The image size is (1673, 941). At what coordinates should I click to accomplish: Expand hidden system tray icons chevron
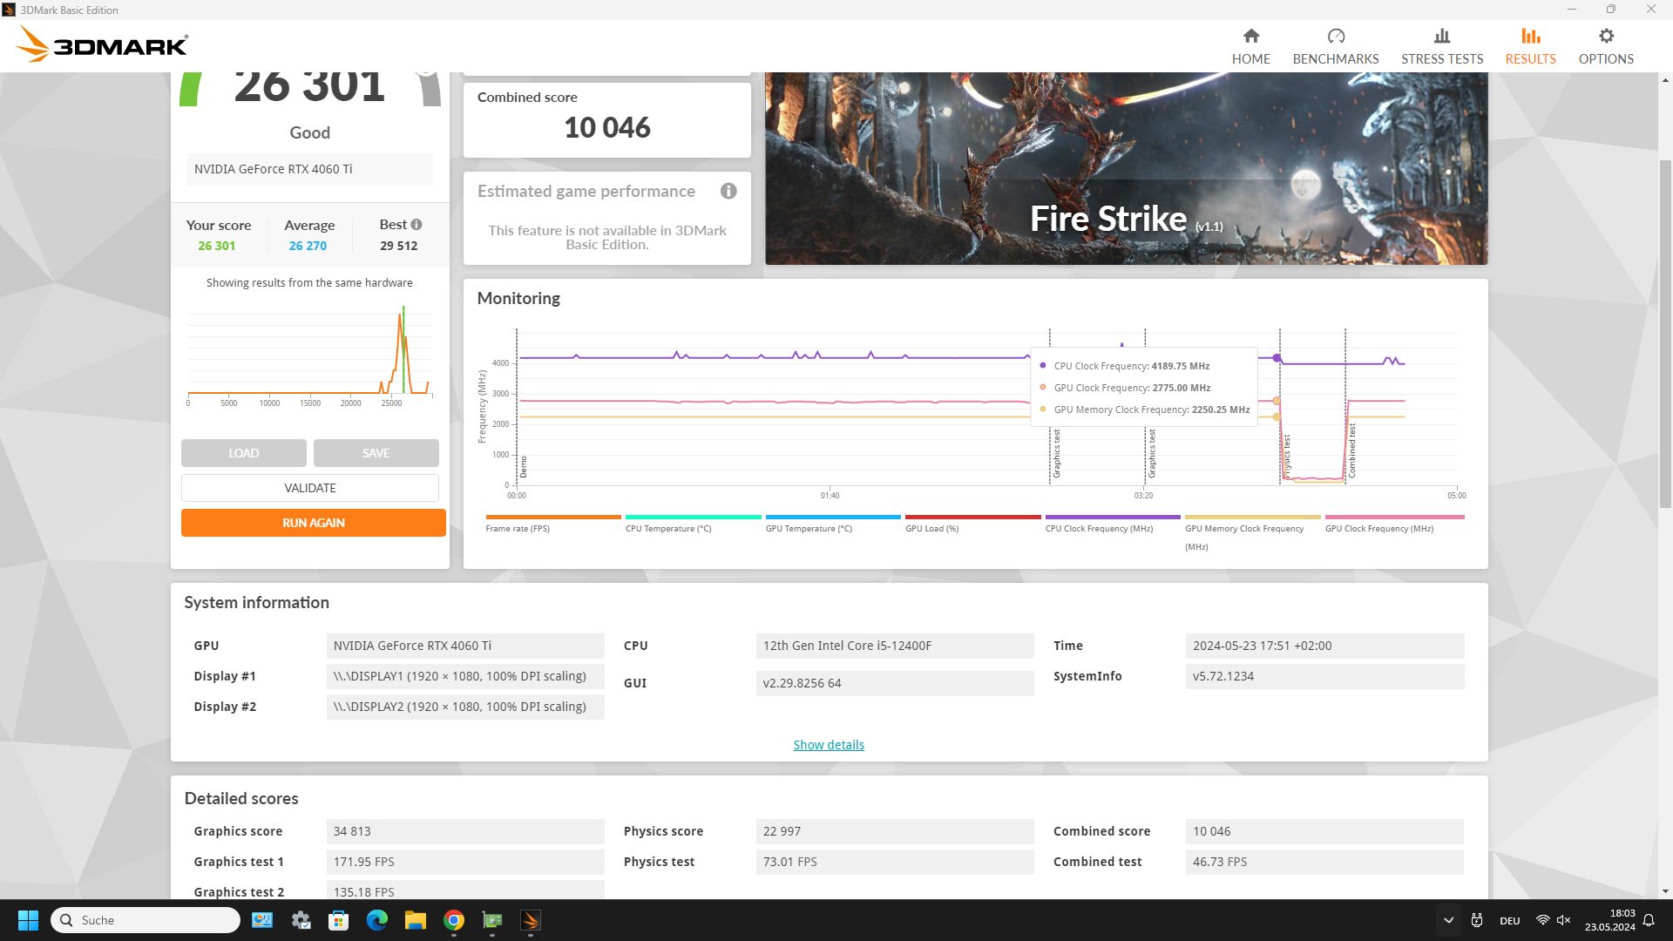tap(1448, 920)
